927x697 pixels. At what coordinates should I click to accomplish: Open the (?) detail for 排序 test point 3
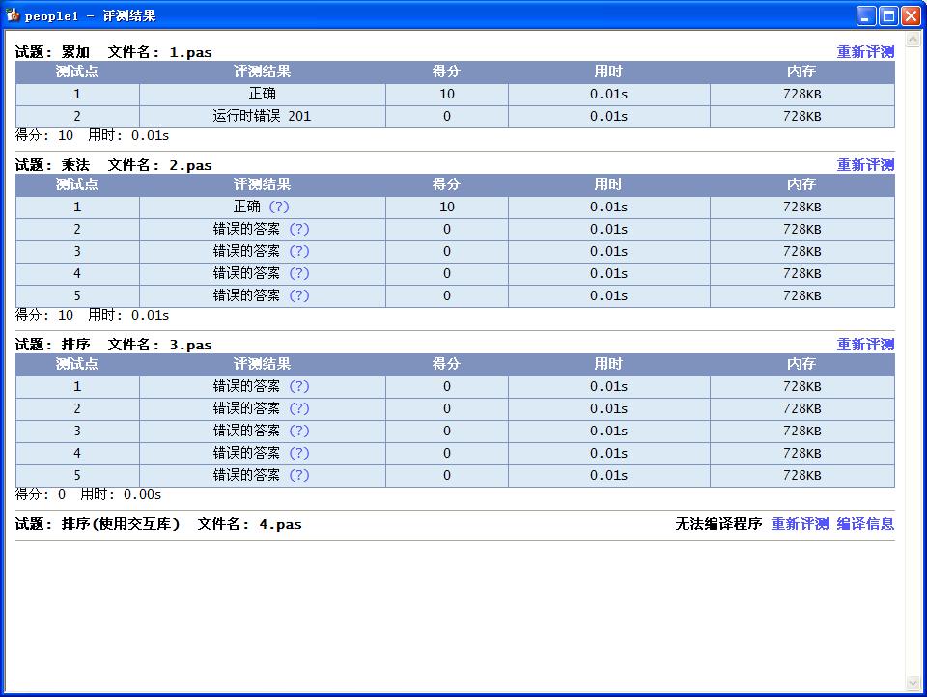pyautogui.click(x=299, y=431)
